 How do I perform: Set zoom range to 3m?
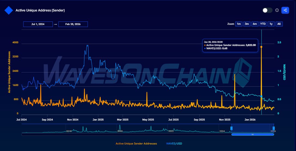point(247,24)
